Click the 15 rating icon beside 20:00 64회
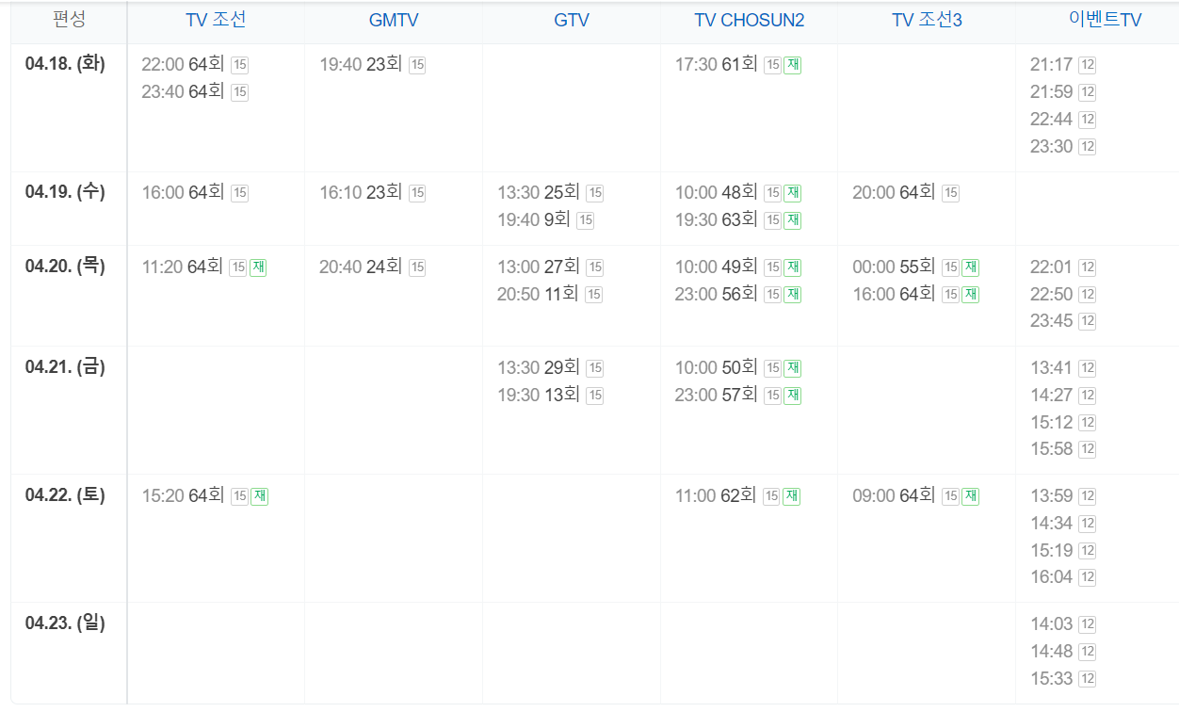Image resolution: width=1179 pixels, height=712 pixels. tap(950, 193)
